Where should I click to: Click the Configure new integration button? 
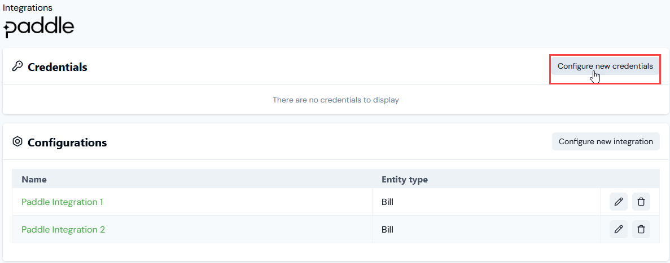(x=606, y=141)
